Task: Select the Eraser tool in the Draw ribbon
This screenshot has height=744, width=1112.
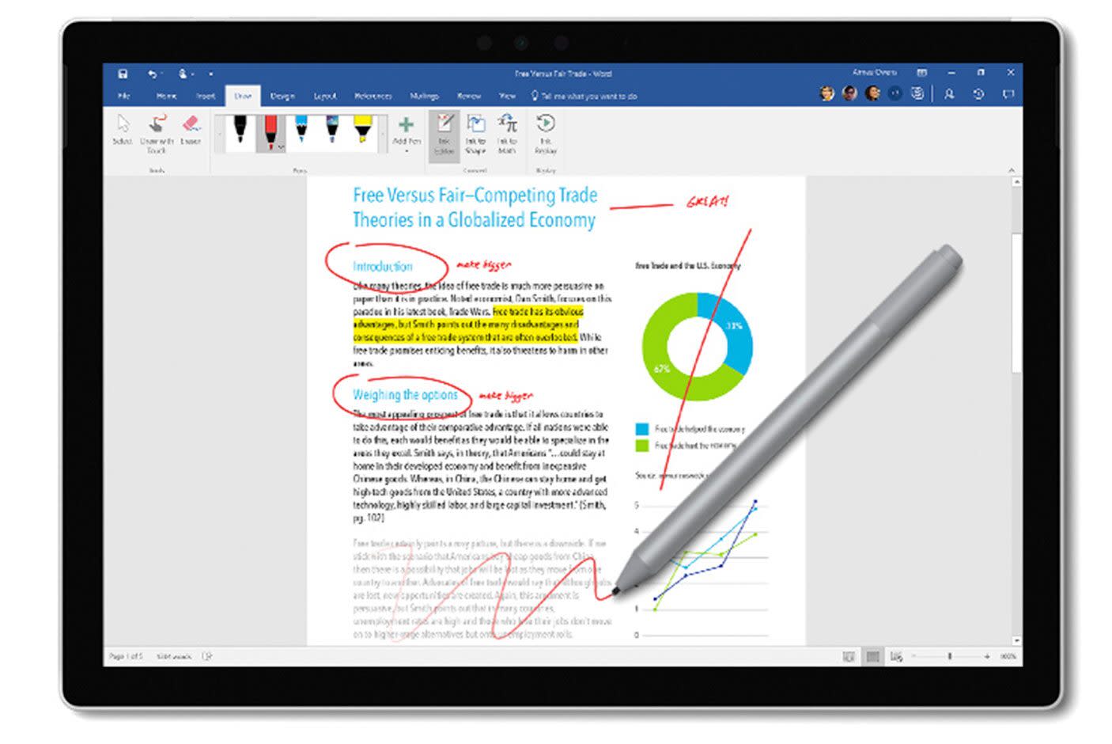Action: click(x=190, y=127)
